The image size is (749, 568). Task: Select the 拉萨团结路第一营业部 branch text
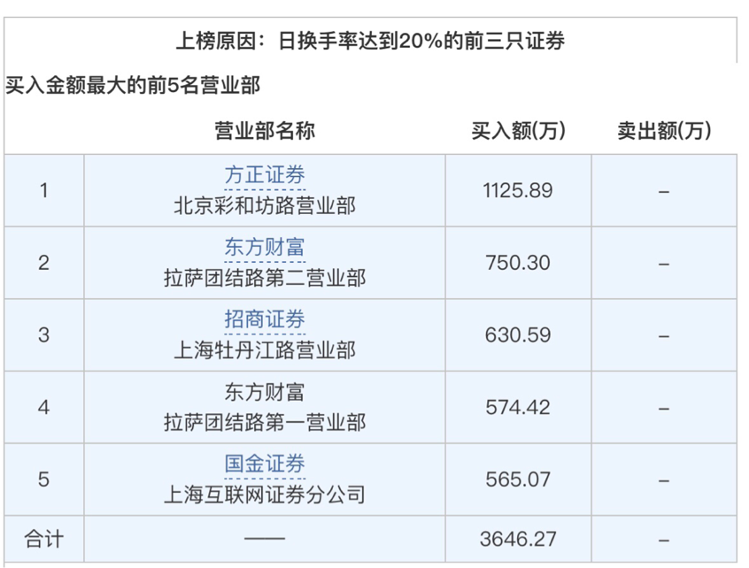pyautogui.click(x=265, y=422)
